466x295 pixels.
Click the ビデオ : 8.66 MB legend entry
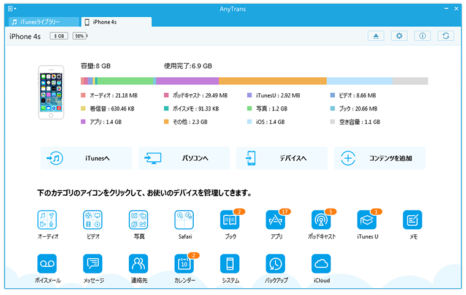click(353, 96)
